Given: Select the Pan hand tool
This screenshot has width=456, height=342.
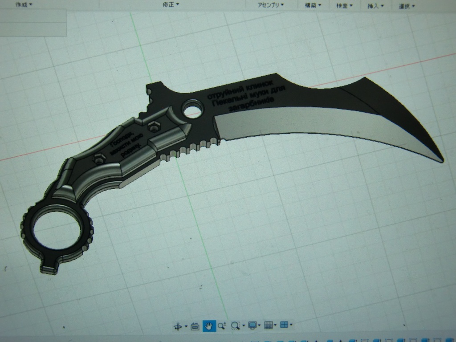Looking at the screenshot, I should point(209,326).
